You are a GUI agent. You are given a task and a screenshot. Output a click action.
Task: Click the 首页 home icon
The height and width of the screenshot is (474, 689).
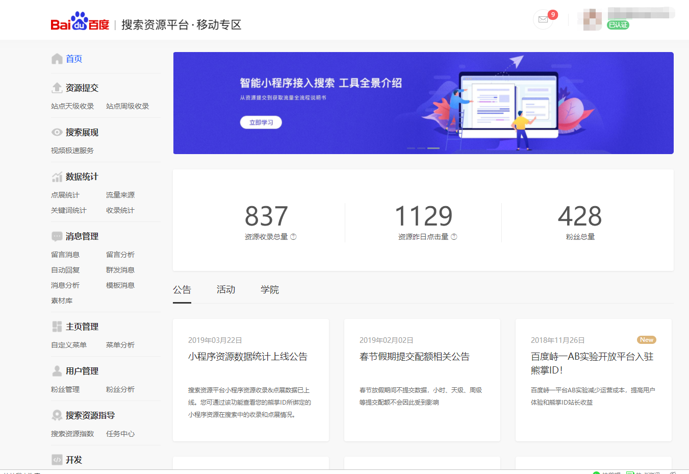coord(57,59)
